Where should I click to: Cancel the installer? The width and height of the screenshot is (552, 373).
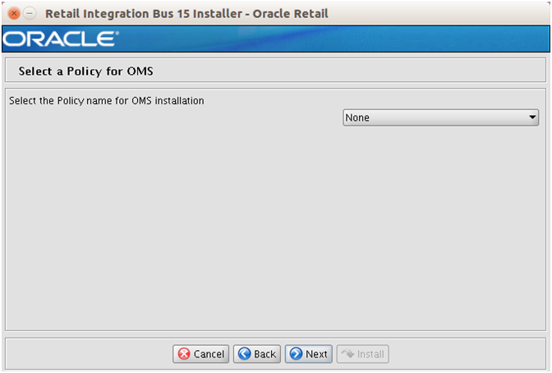pos(201,353)
